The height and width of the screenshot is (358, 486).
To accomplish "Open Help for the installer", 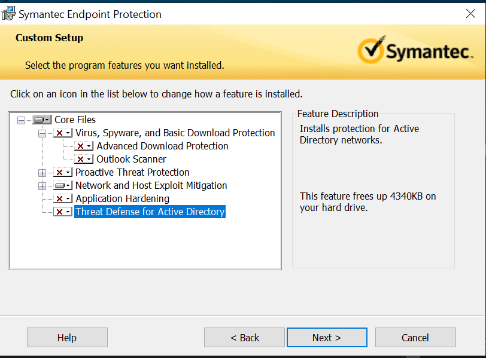I will [x=67, y=338].
